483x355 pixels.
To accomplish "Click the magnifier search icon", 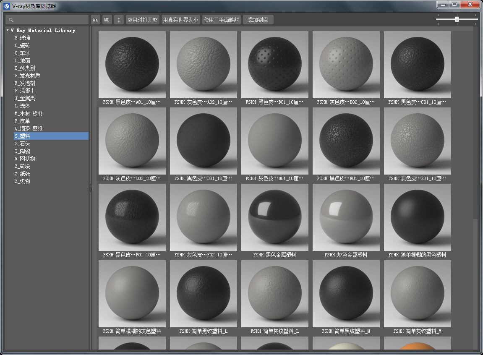I will [11, 20].
